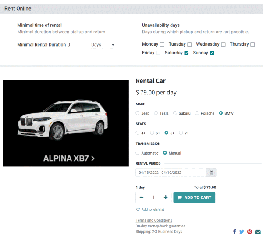263x241 pixels.
Task: Check the Thursday unavailability checkbox
Action: point(252,44)
